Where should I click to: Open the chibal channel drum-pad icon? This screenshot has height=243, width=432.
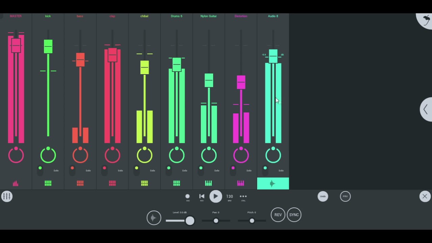[144, 183]
